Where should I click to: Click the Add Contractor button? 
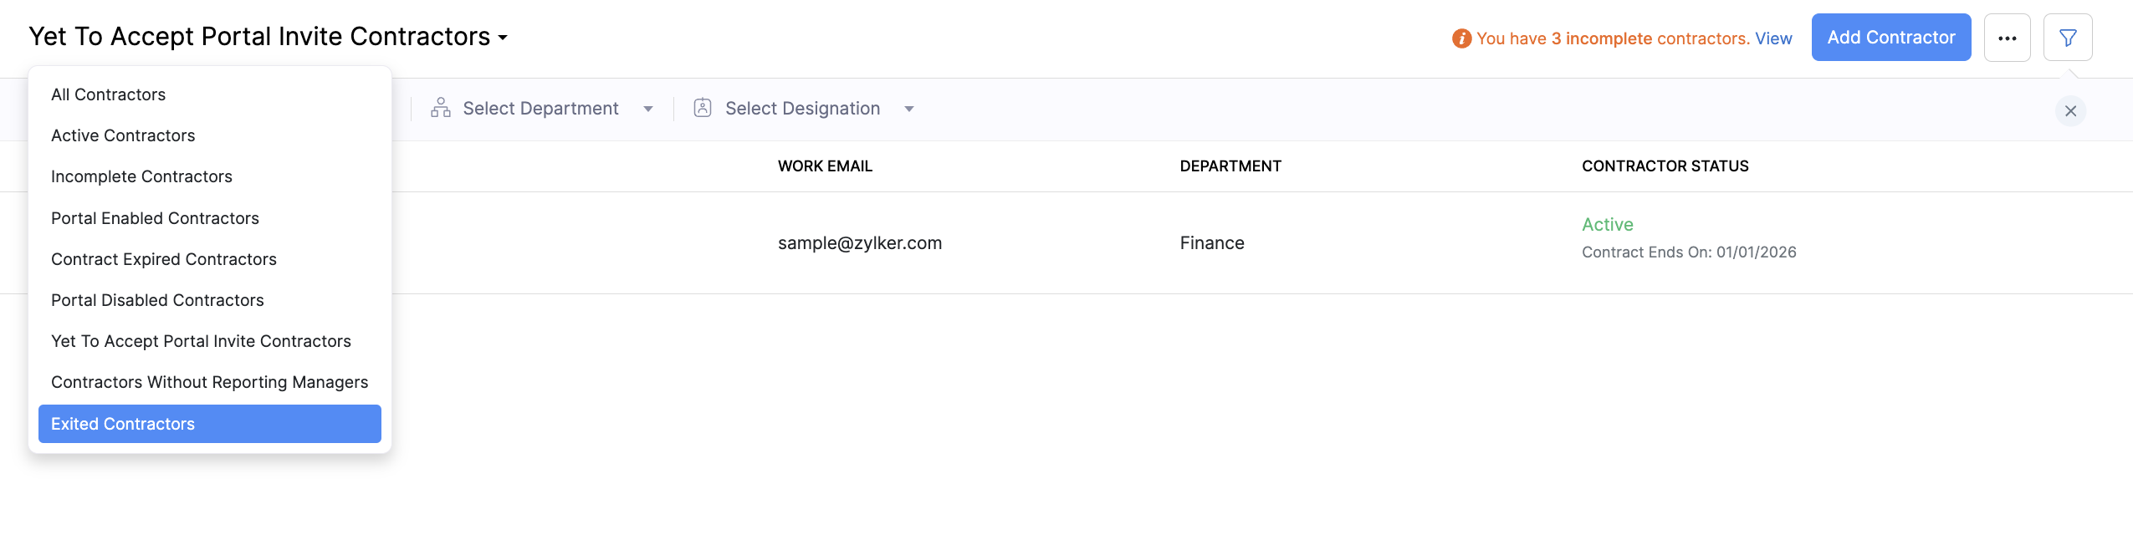[x=1890, y=38]
